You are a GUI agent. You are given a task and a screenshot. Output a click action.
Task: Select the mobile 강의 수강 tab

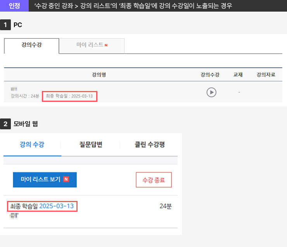[x=32, y=145]
